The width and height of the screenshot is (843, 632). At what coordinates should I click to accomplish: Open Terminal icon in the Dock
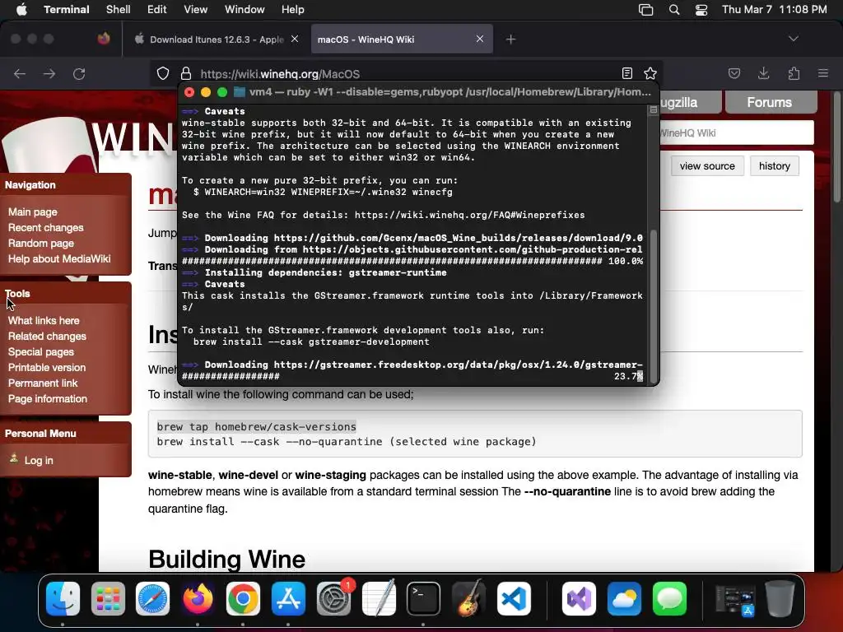[424, 599]
